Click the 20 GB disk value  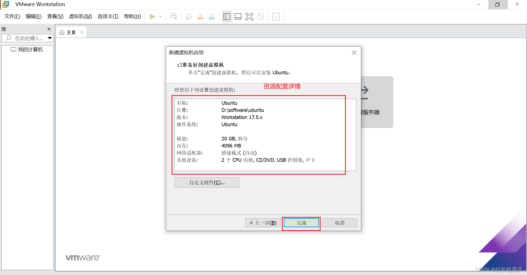click(234, 139)
